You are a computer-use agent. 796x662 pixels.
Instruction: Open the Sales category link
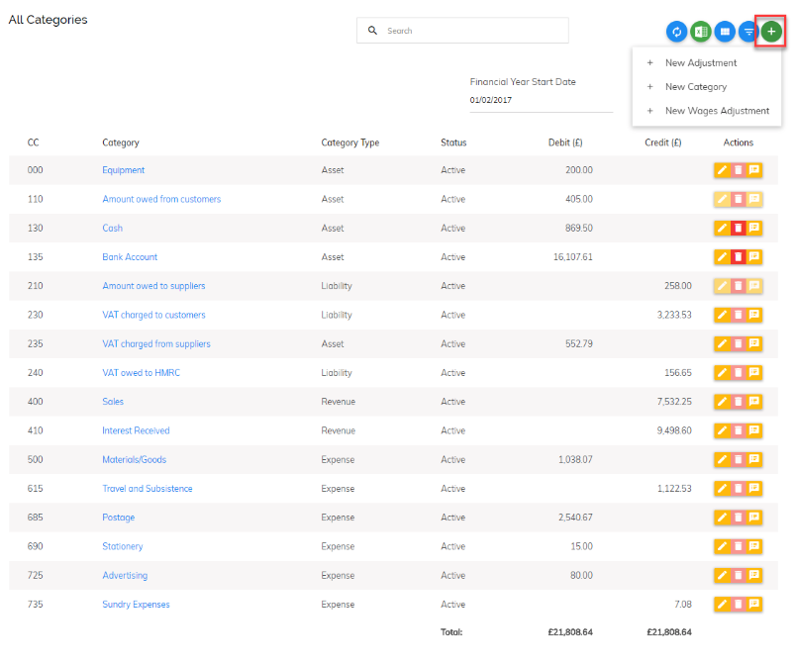tap(113, 402)
